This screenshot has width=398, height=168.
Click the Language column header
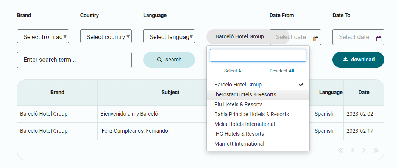[331, 92]
